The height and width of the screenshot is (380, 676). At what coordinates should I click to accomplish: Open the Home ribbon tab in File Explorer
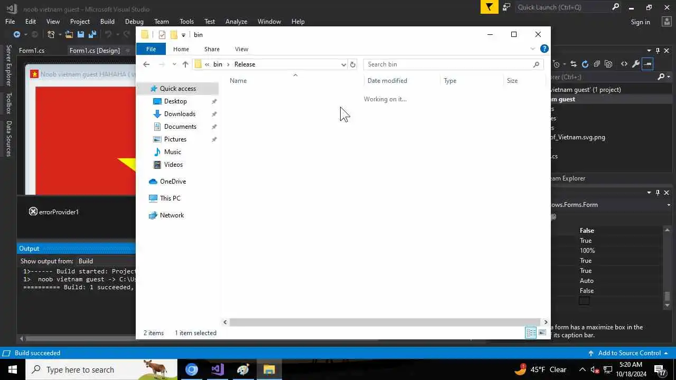click(181, 49)
